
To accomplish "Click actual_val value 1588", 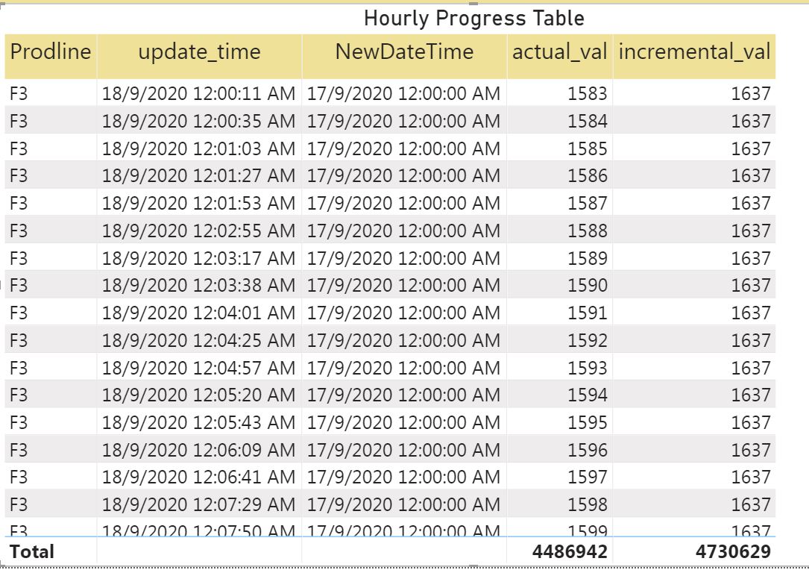I will 587,231.
